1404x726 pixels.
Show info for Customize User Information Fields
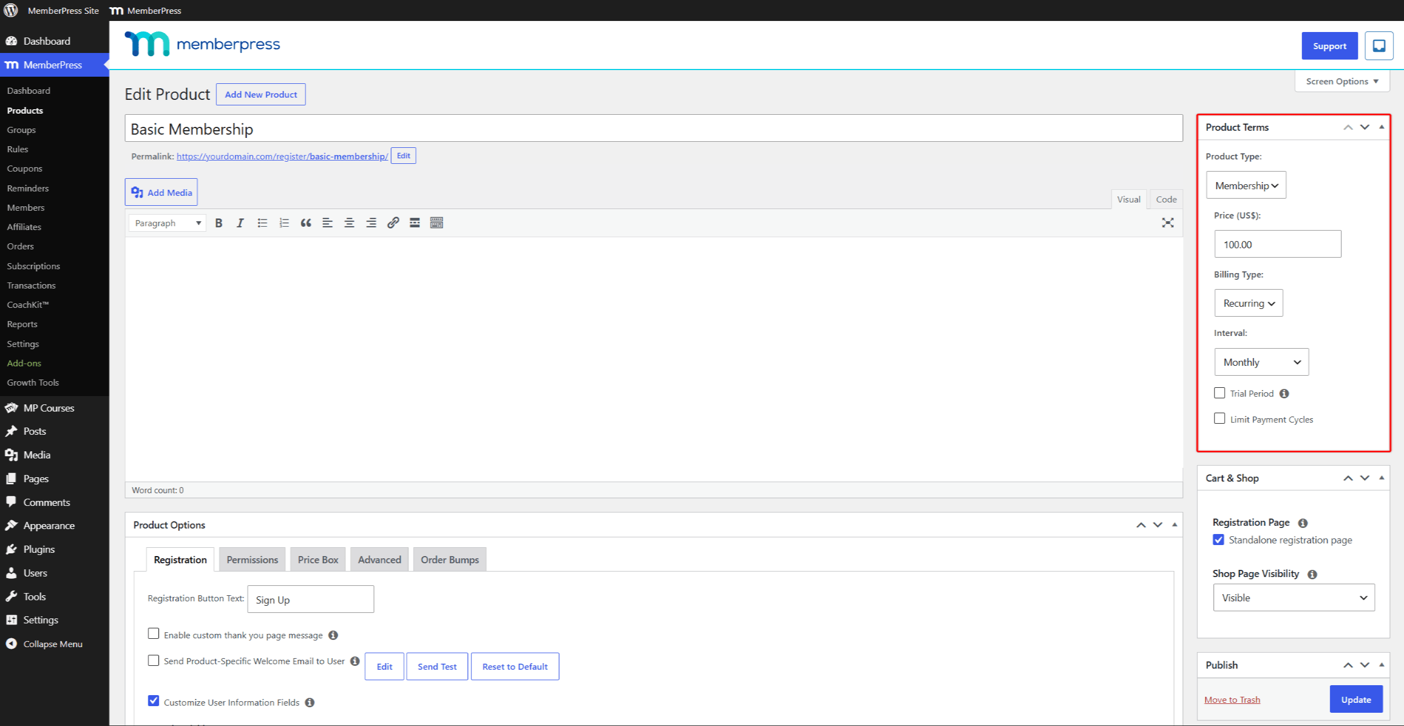(x=310, y=702)
